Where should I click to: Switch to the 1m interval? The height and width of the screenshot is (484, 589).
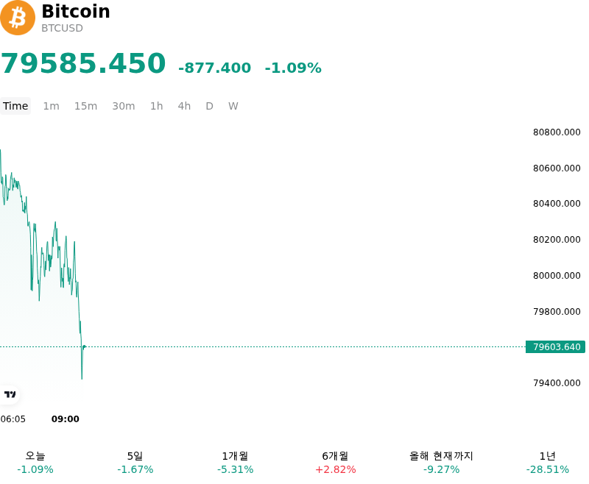(x=51, y=106)
